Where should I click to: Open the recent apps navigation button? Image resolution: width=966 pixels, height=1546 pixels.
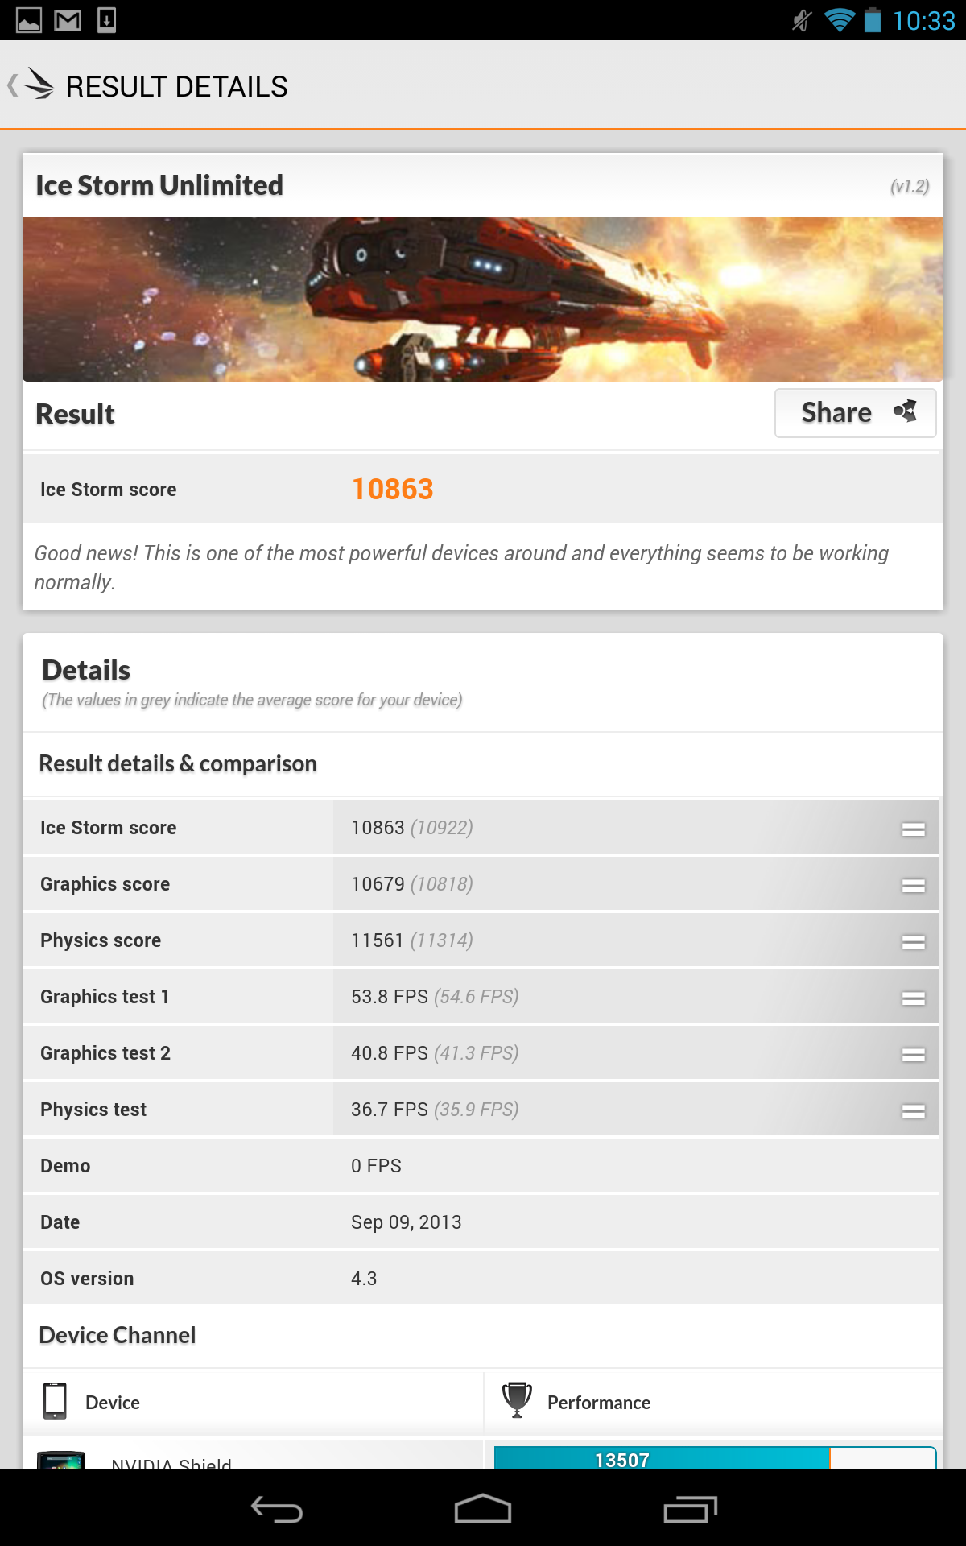coord(690,1510)
